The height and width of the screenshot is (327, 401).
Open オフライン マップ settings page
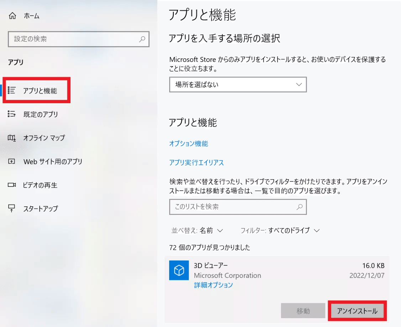coord(44,138)
